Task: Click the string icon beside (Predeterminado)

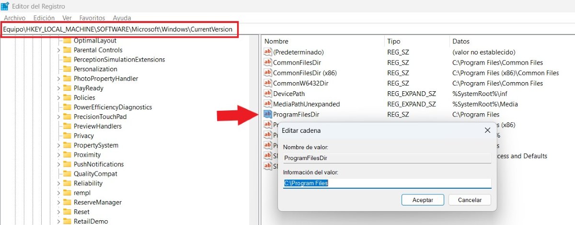Action: pos(268,52)
